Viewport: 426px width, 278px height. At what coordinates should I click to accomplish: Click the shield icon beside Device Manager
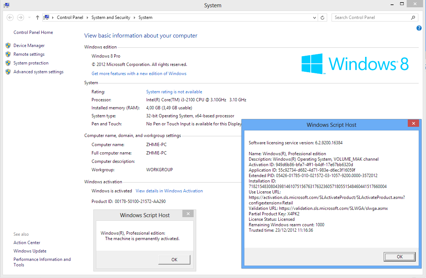click(x=8, y=46)
